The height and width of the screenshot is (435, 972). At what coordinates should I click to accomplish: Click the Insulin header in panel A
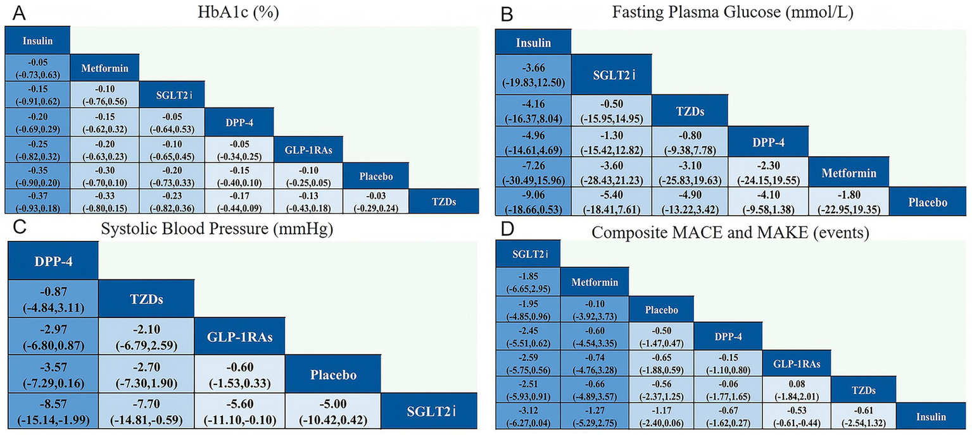tap(37, 41)
